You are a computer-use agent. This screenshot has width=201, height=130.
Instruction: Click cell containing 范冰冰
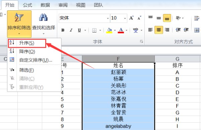118,92
